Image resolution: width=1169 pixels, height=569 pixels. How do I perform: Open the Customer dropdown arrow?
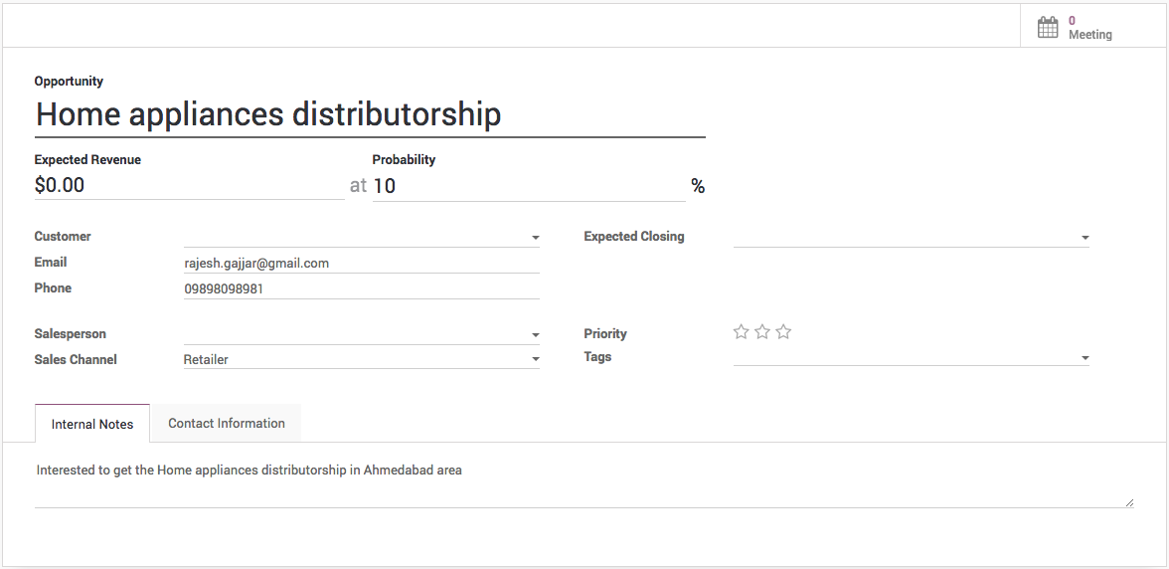pos(535,238)
